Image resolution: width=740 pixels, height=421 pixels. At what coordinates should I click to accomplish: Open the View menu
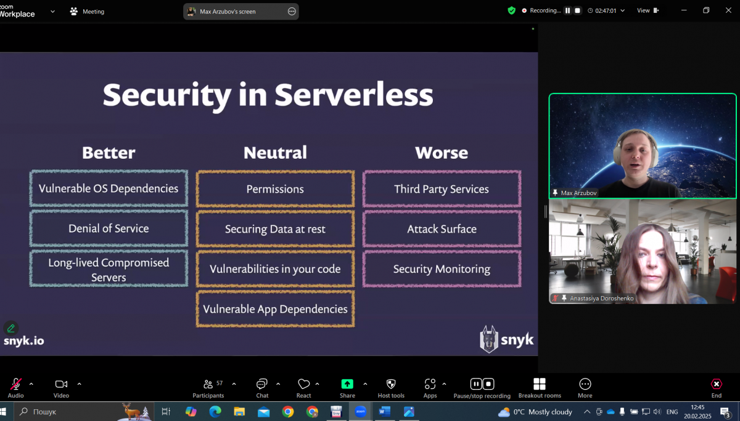[x=647, y=10]
